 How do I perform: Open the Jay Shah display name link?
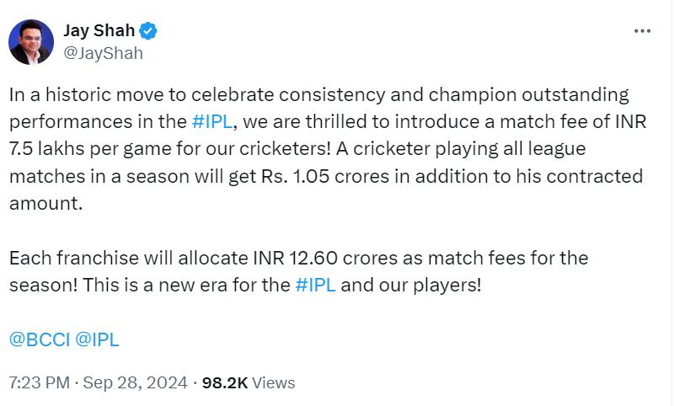(99, 31)
